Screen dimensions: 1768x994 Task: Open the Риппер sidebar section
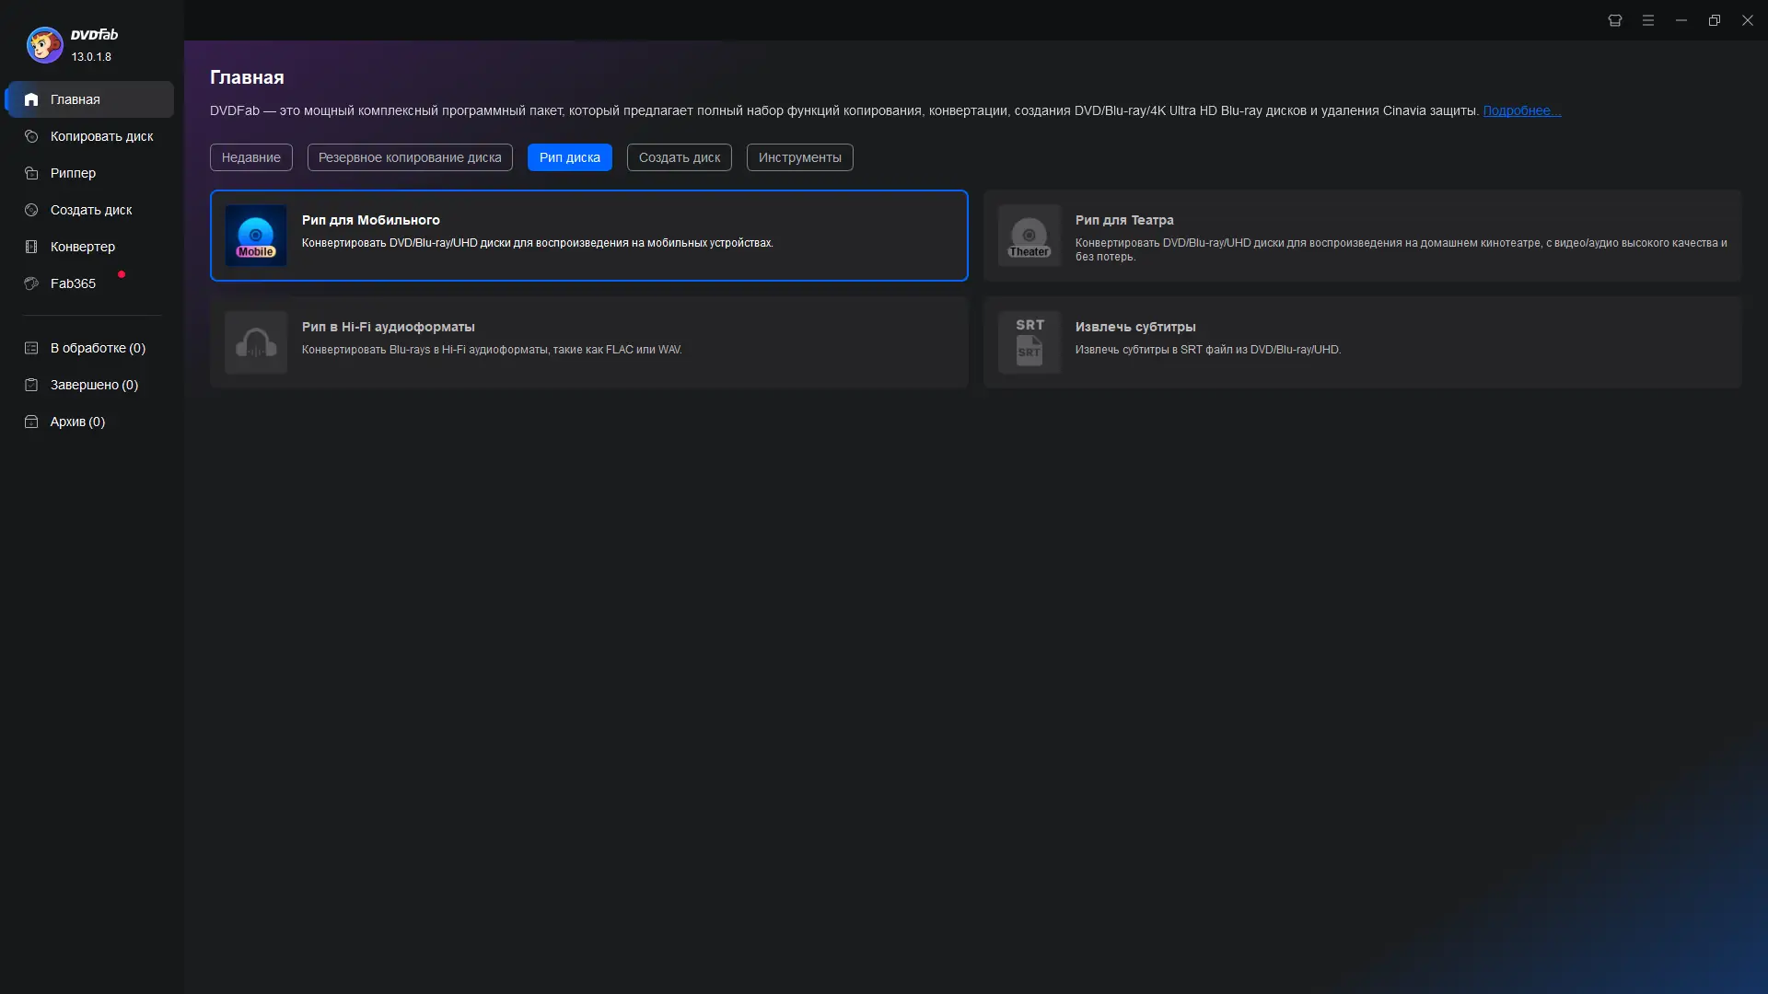[73, 173]
